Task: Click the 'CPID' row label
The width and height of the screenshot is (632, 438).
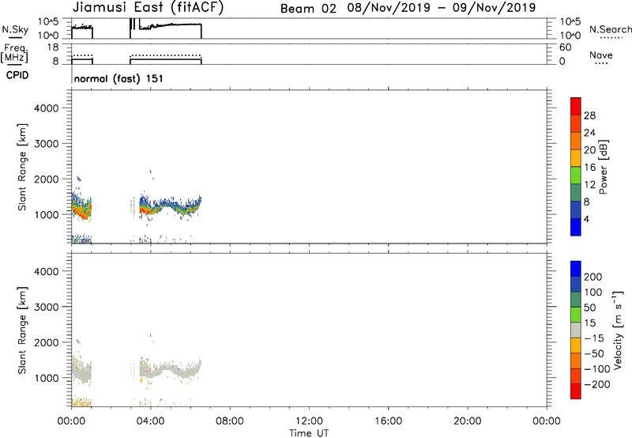Action: tap(17, 75)
